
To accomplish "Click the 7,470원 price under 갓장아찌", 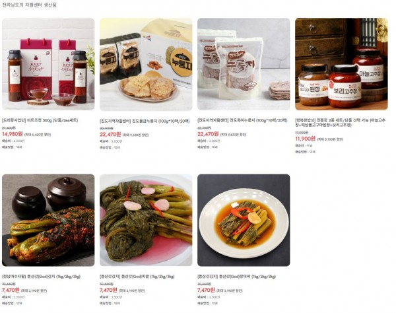I will (206, 290).
